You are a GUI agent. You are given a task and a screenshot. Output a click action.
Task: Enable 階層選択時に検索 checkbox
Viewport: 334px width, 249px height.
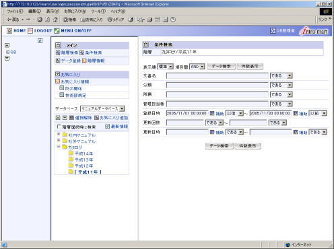tap(59, 127)
